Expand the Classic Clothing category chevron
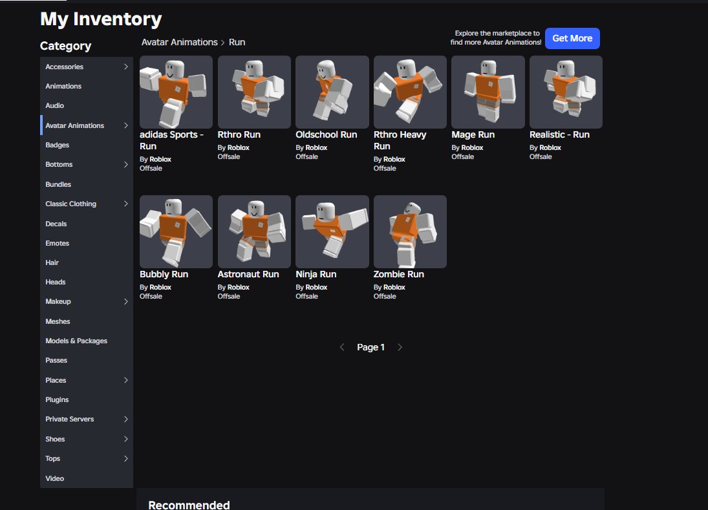 coord(126,204)
